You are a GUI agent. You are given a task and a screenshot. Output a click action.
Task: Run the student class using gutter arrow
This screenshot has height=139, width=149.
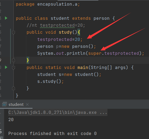coord(6,18)
